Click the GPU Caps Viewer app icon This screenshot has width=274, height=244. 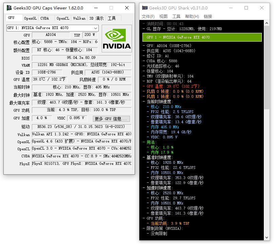pyautogui.click(x=9, y=8)
